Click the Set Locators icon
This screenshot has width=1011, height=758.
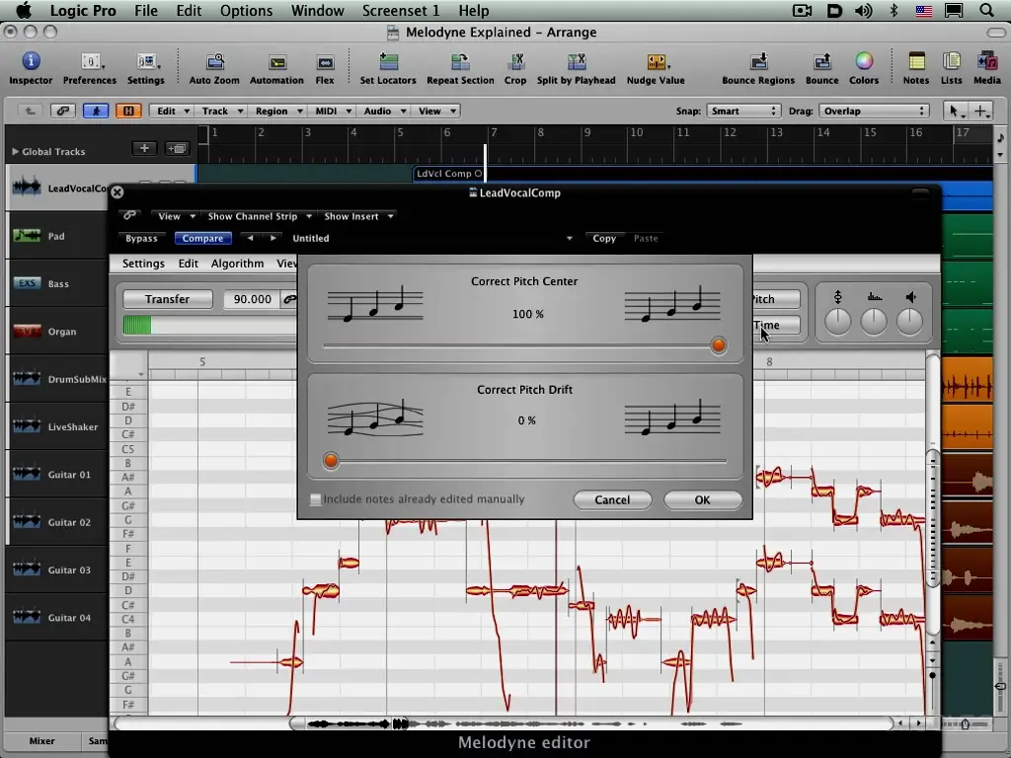coord(388,61)
